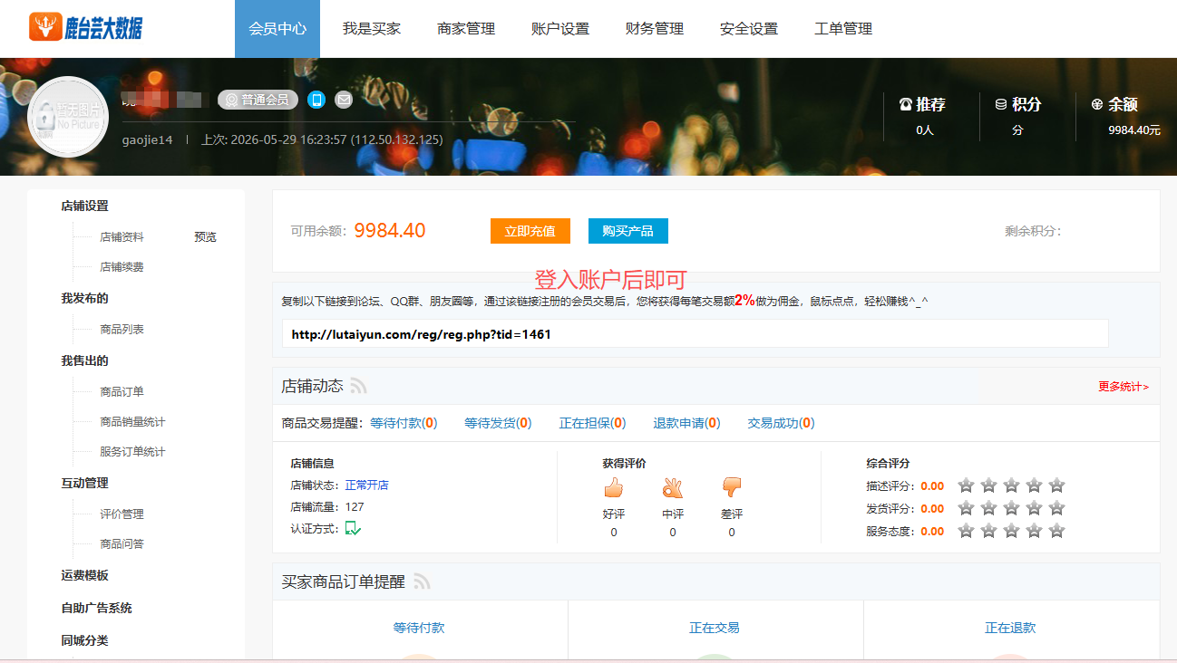This screenshot has height=663, width=1177.
Task: Click the 9984.40元 balance in the banner
Action: tap(1134, 130)
